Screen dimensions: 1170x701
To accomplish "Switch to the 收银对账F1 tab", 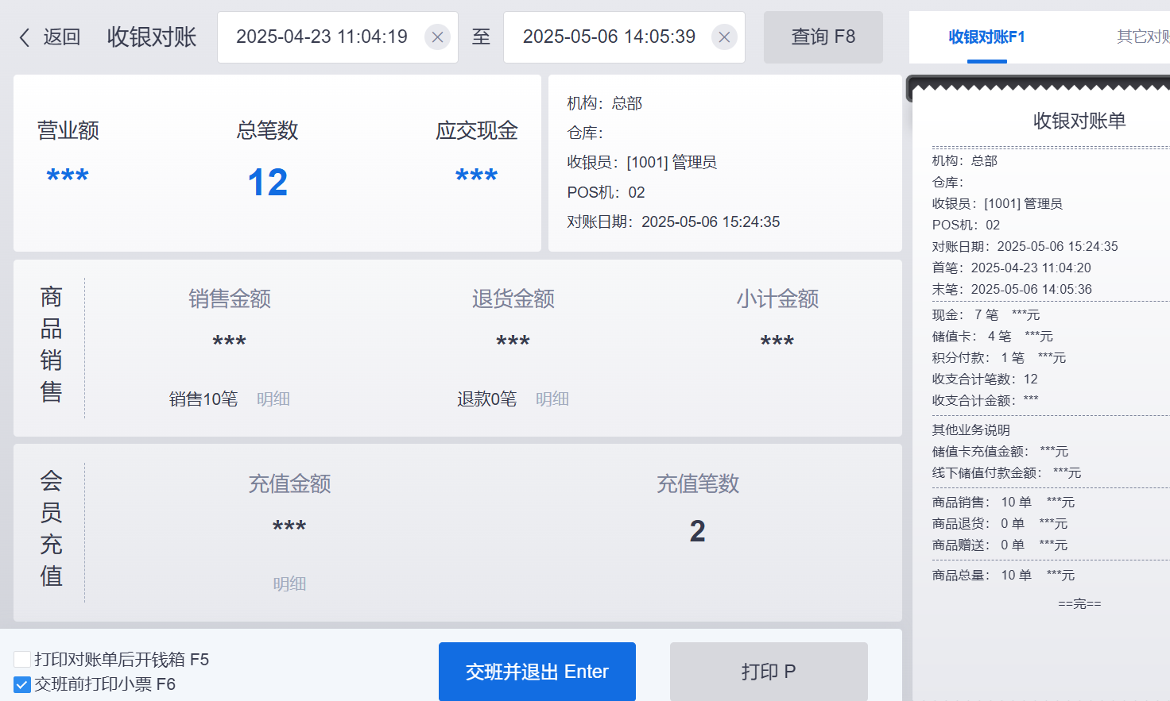I will coord(986,37).
